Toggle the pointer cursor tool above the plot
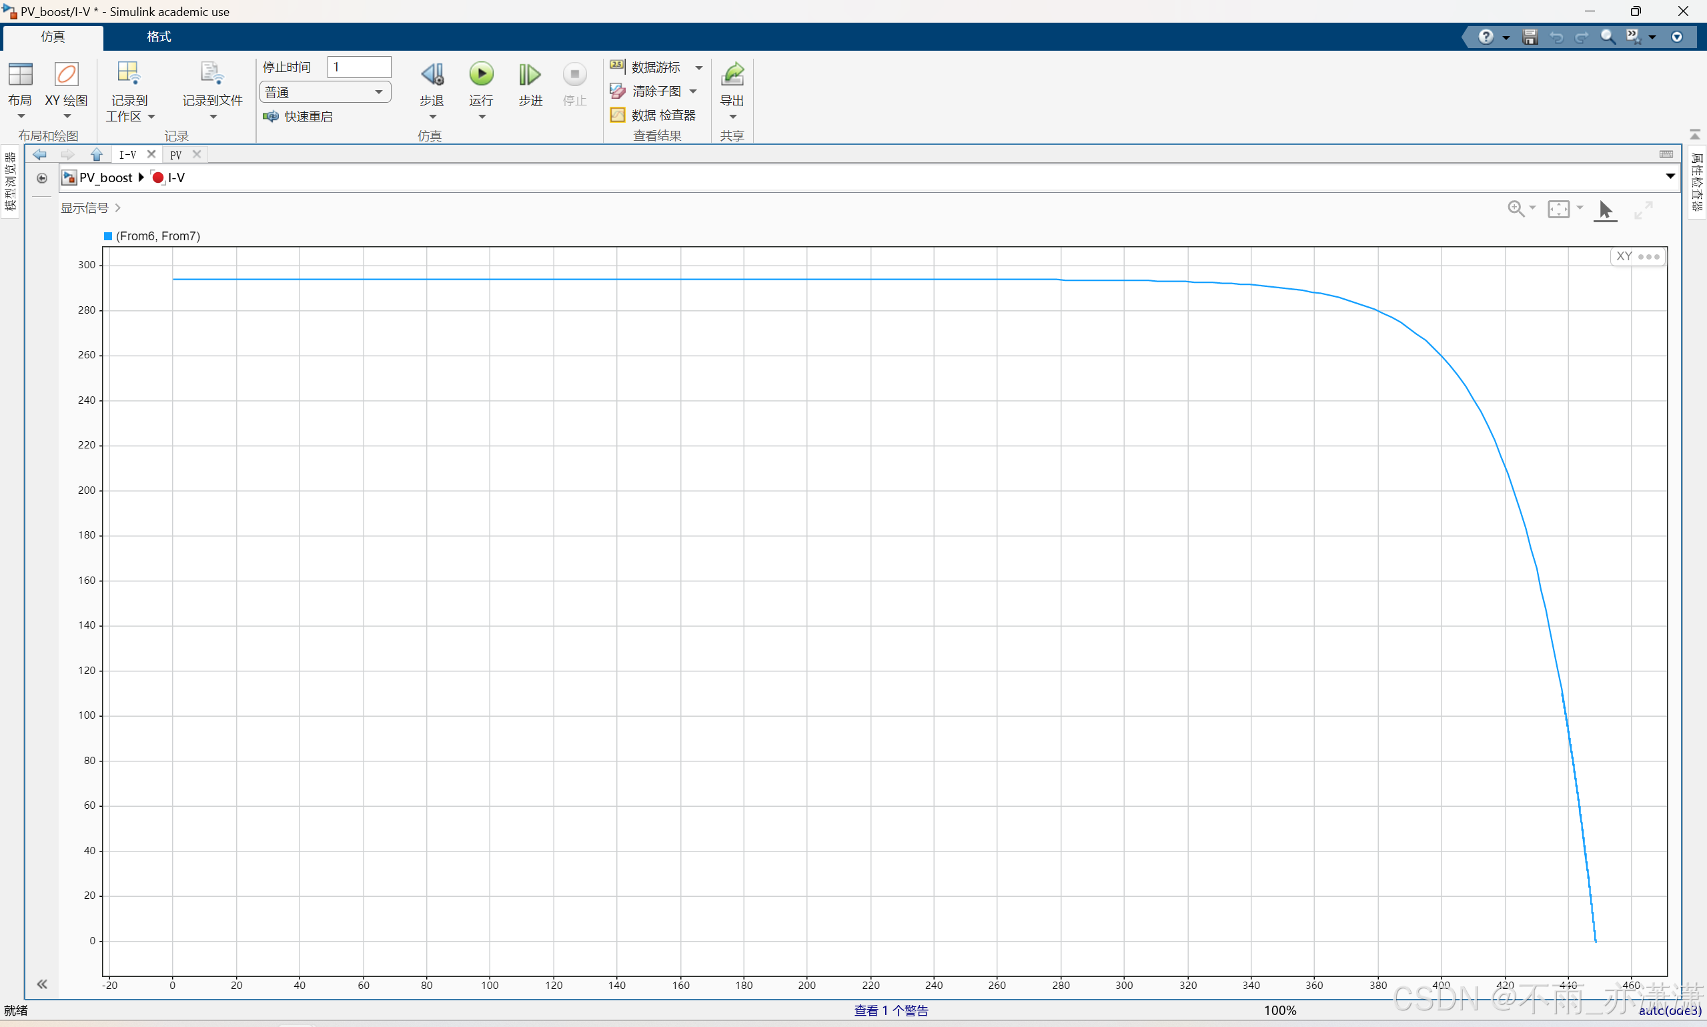The width and height of the screenshot is (1707, 1027). (1606, 209)
